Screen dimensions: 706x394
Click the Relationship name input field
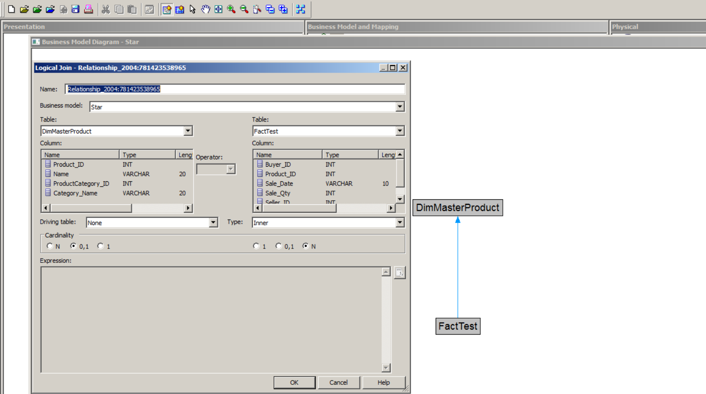(235, 89)
